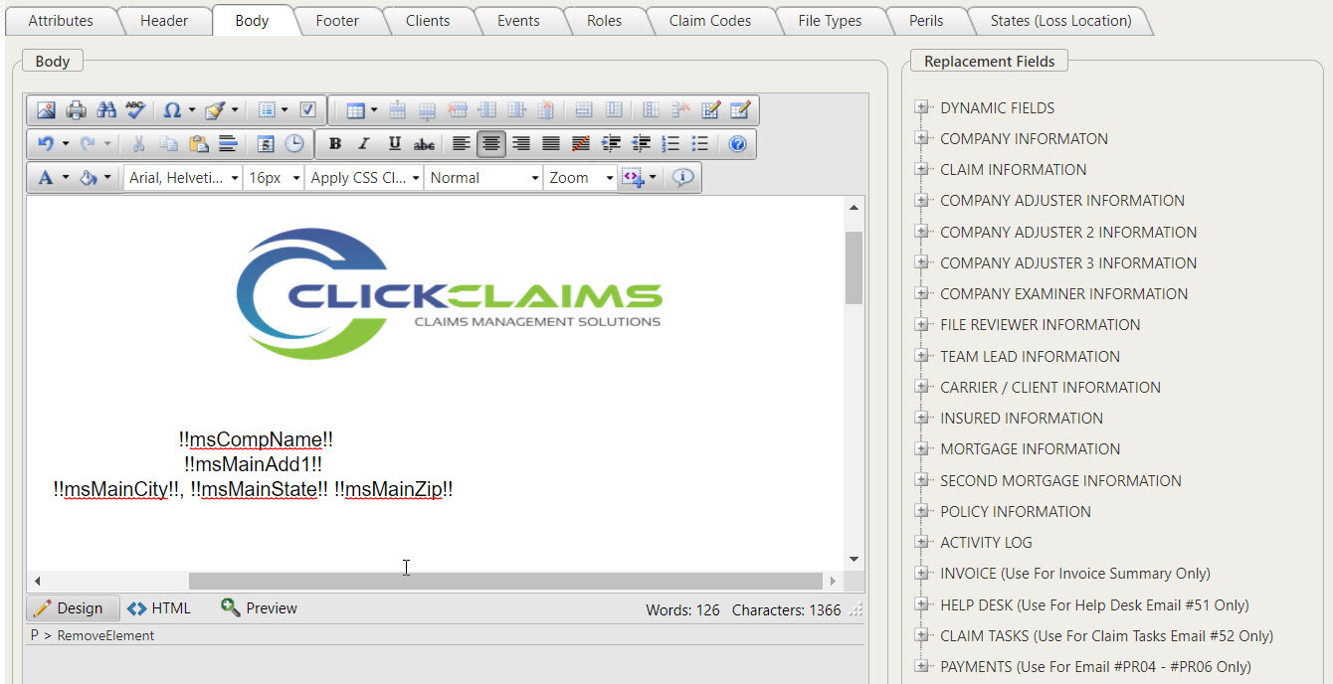Viewport: 1333px width, 684px height.
Task: Switch editor to Preview mode
Action: (260, 608)
